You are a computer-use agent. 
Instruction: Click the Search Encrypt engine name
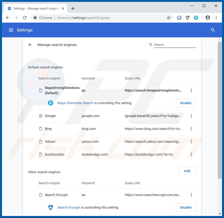click(x=56, y=195)
